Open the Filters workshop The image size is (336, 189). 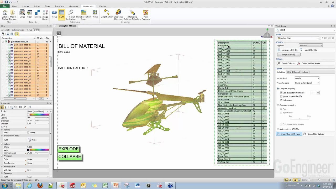(30, 14)
